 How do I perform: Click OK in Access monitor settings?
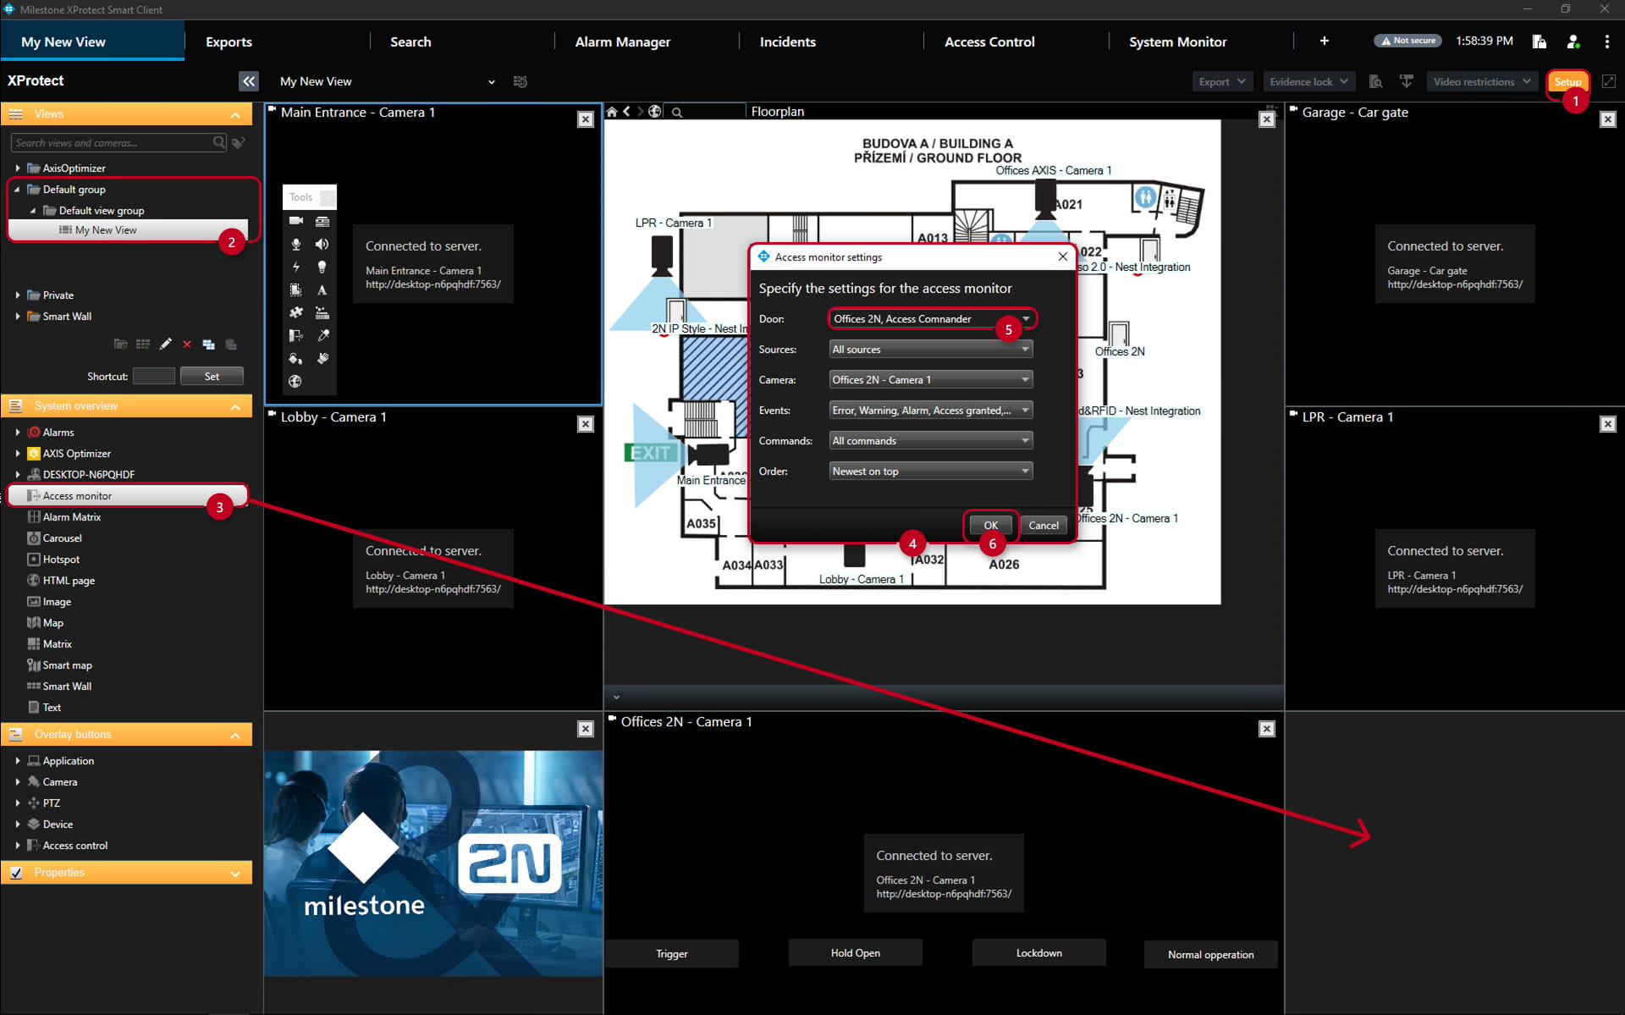click(990, 526)
